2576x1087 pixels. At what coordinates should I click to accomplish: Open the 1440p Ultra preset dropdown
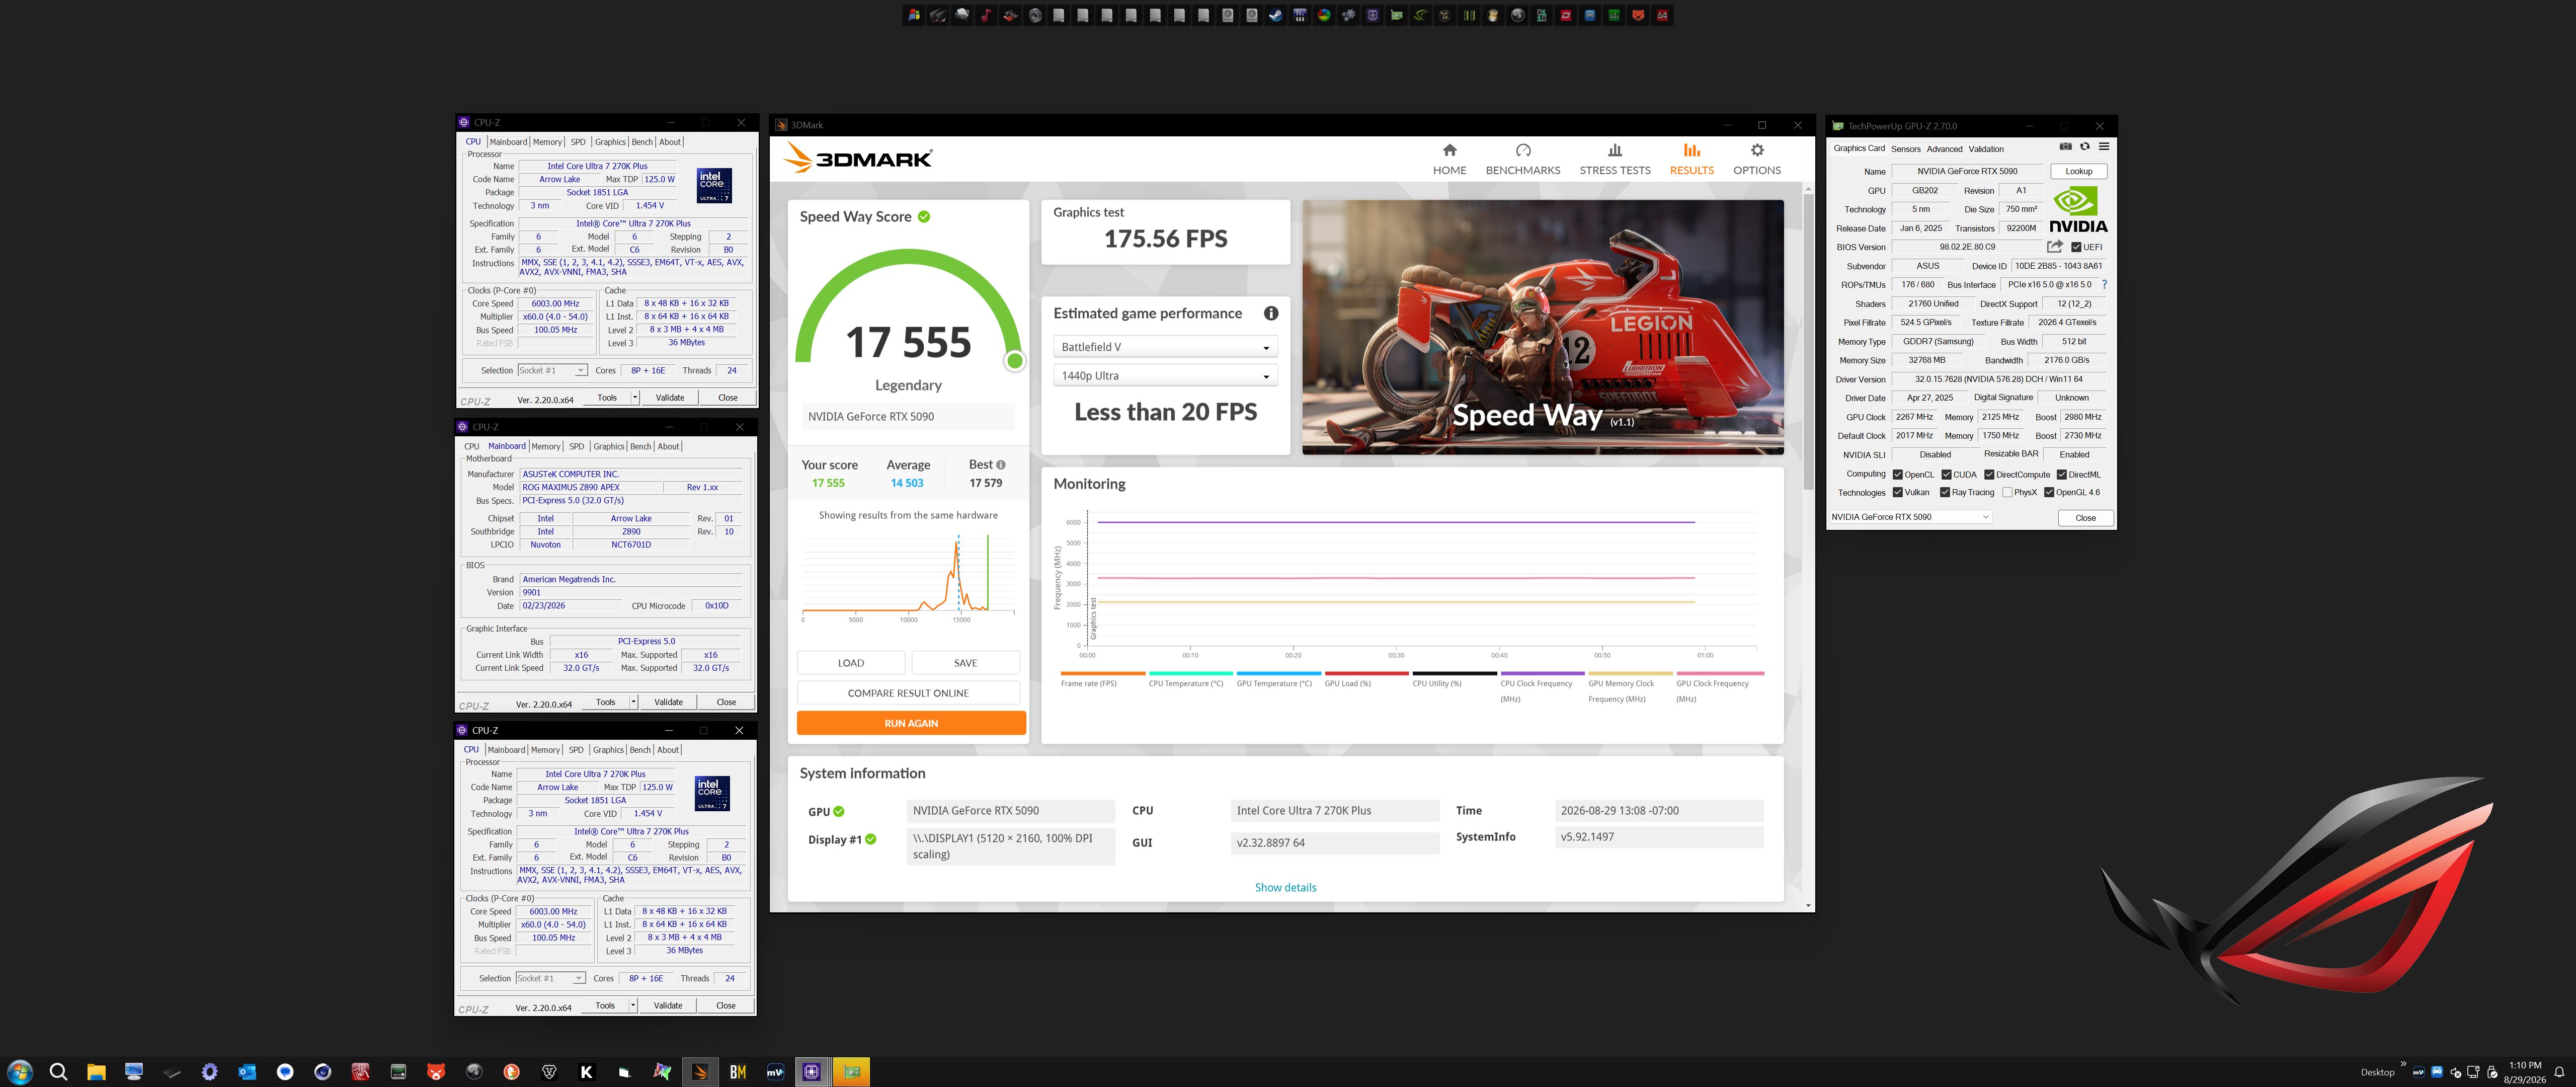point(1165,376)
